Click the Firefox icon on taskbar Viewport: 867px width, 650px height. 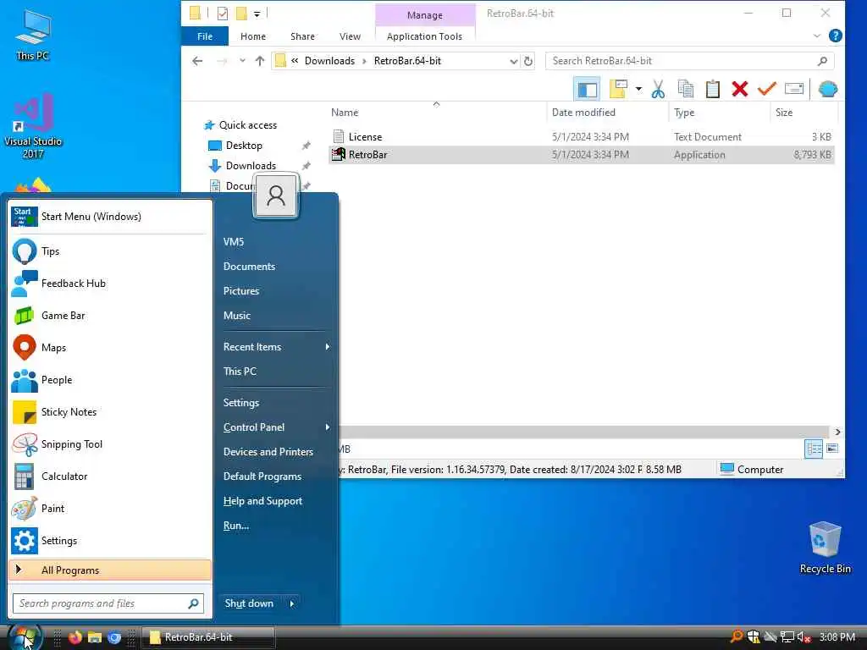click(75, 636)
